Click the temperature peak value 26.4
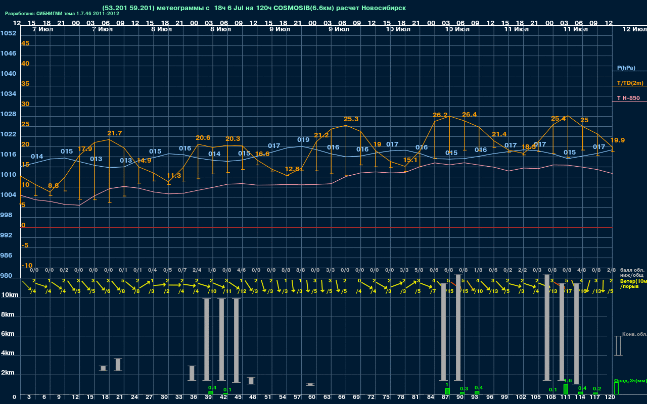This screenshot has height=404, width=647. click(470, 115)
